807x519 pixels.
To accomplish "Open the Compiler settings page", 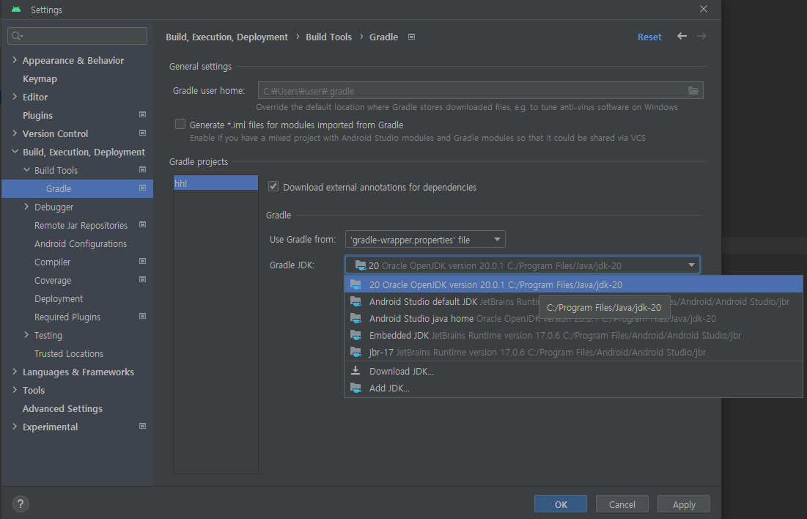I will 53,262.
